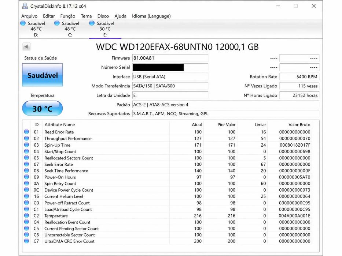Screen dimensions: 342x256
Task: Click status orb for Power-off Retract Count
Action: coord(27,203)
